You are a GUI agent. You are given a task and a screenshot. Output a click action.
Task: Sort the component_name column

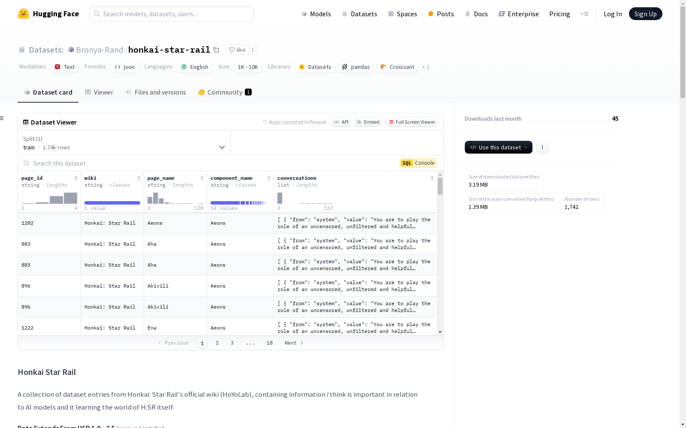pos(269,178)
